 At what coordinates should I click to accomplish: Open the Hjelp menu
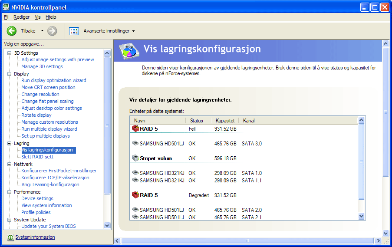pos(51,17)
